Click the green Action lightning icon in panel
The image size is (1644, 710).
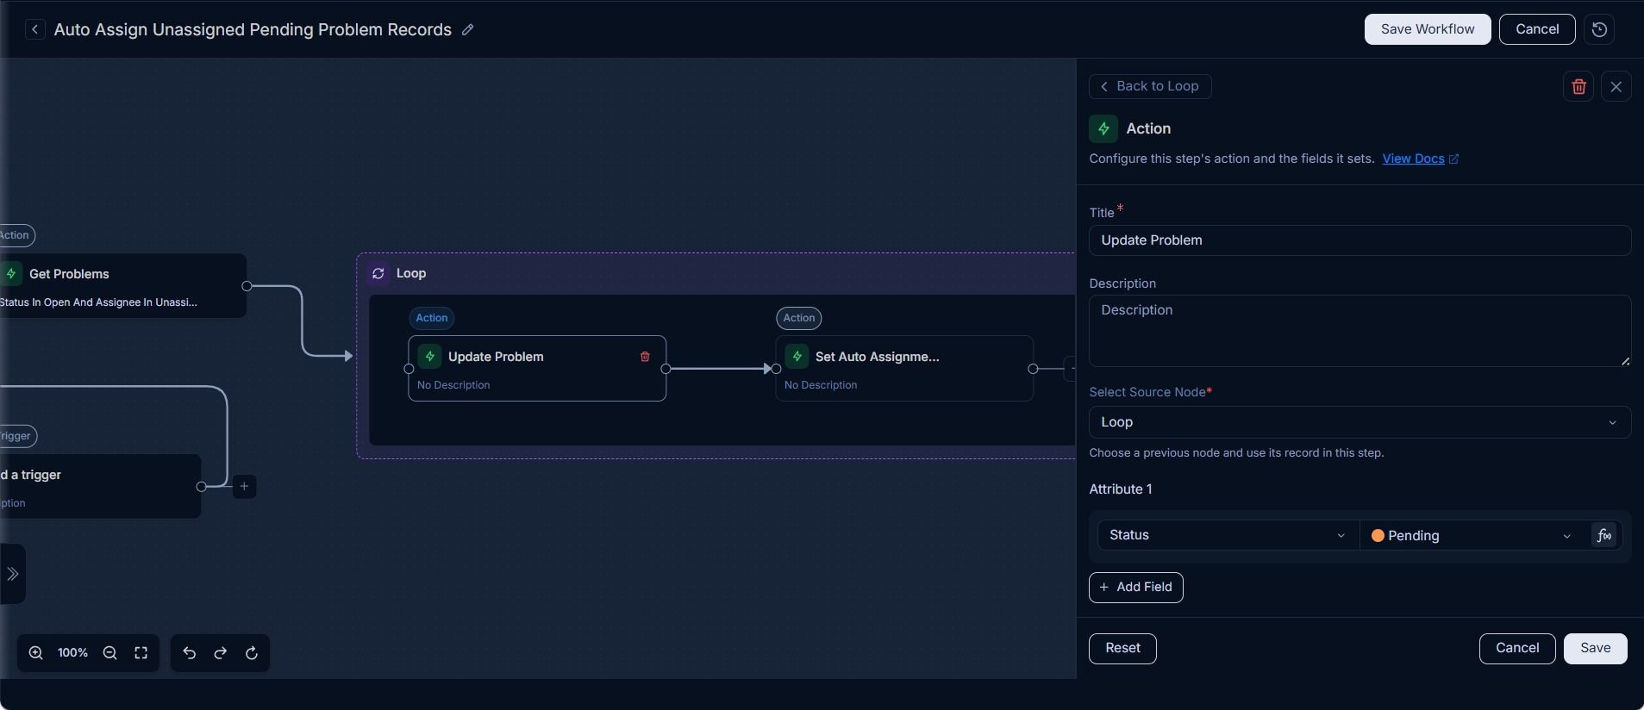[1103, 128]
